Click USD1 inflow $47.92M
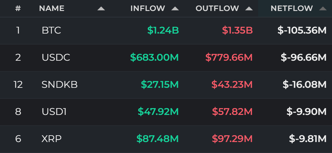This screenshot has width=332, height=153. tap(158, 112)
